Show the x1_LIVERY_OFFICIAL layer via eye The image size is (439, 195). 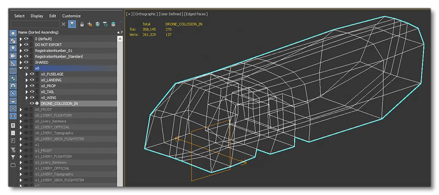coord(26,168)
